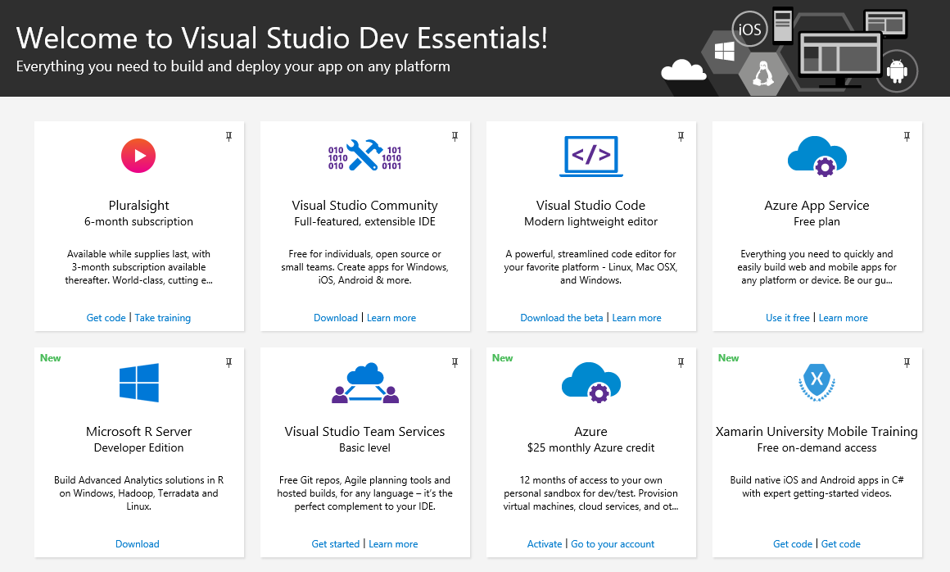
Task: Click the Azure App Service cloud icon
Action: coord(817,157)
